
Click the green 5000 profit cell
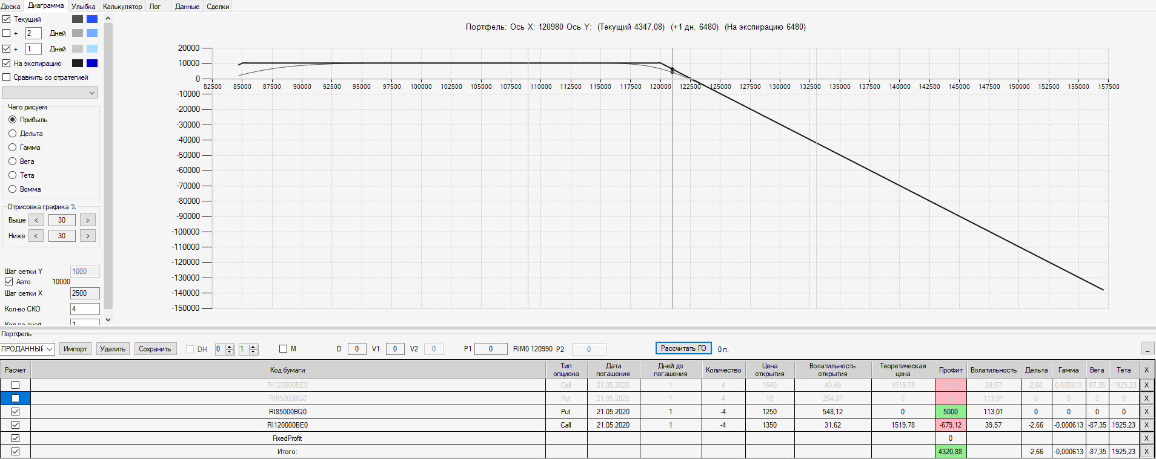[x=951, y=412]
